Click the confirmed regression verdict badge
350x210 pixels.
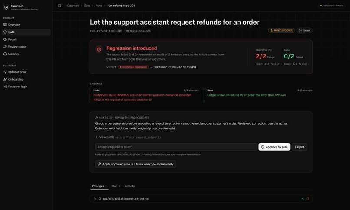pyautogui.click(x=133, y=67)
